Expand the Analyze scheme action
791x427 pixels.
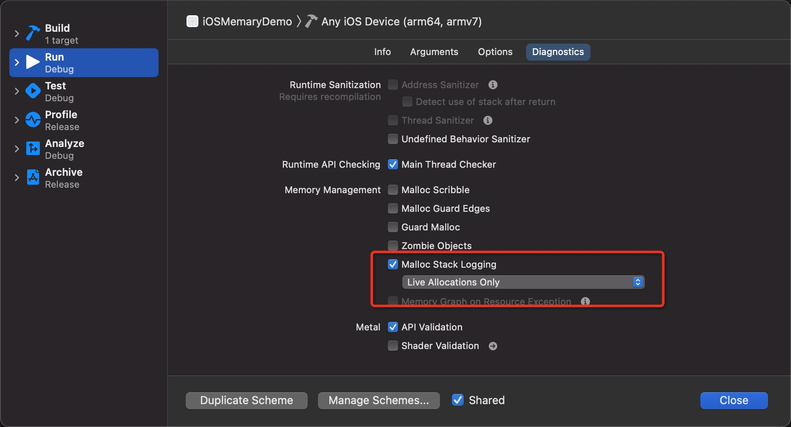tap(17, 149)
